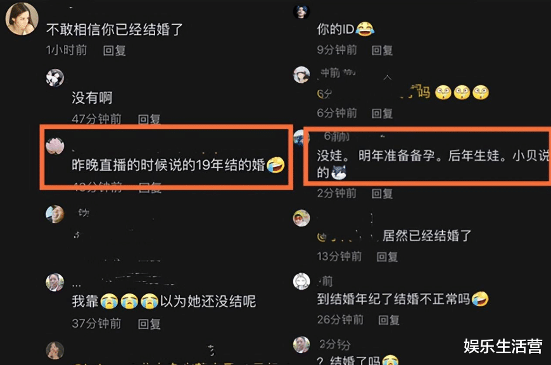Reply to the '居然已经结婚了' comment
This screenshot has width=551, height=365.
[387, 257]
